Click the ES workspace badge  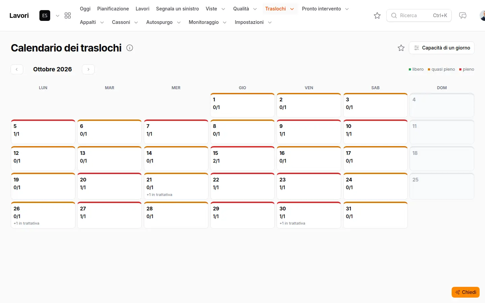tap(45, 15)
